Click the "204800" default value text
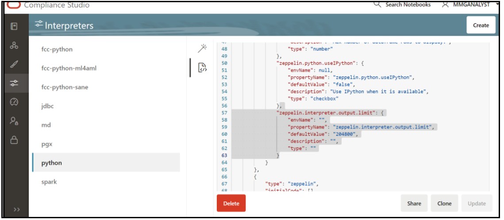The width and height of the screenshot is (504, 220). click(345, 134)
